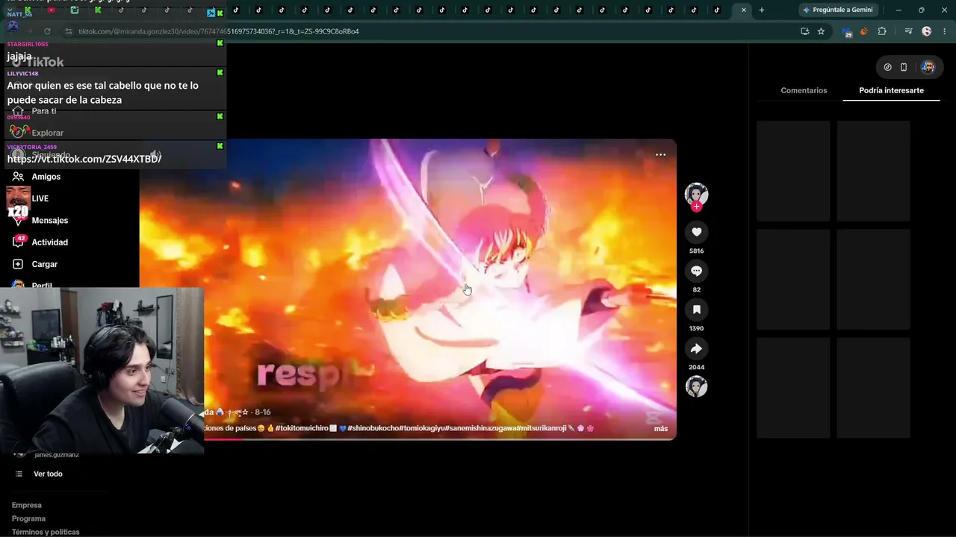
Task: Open the video creator's profile avatar
Action: (696, 193)
